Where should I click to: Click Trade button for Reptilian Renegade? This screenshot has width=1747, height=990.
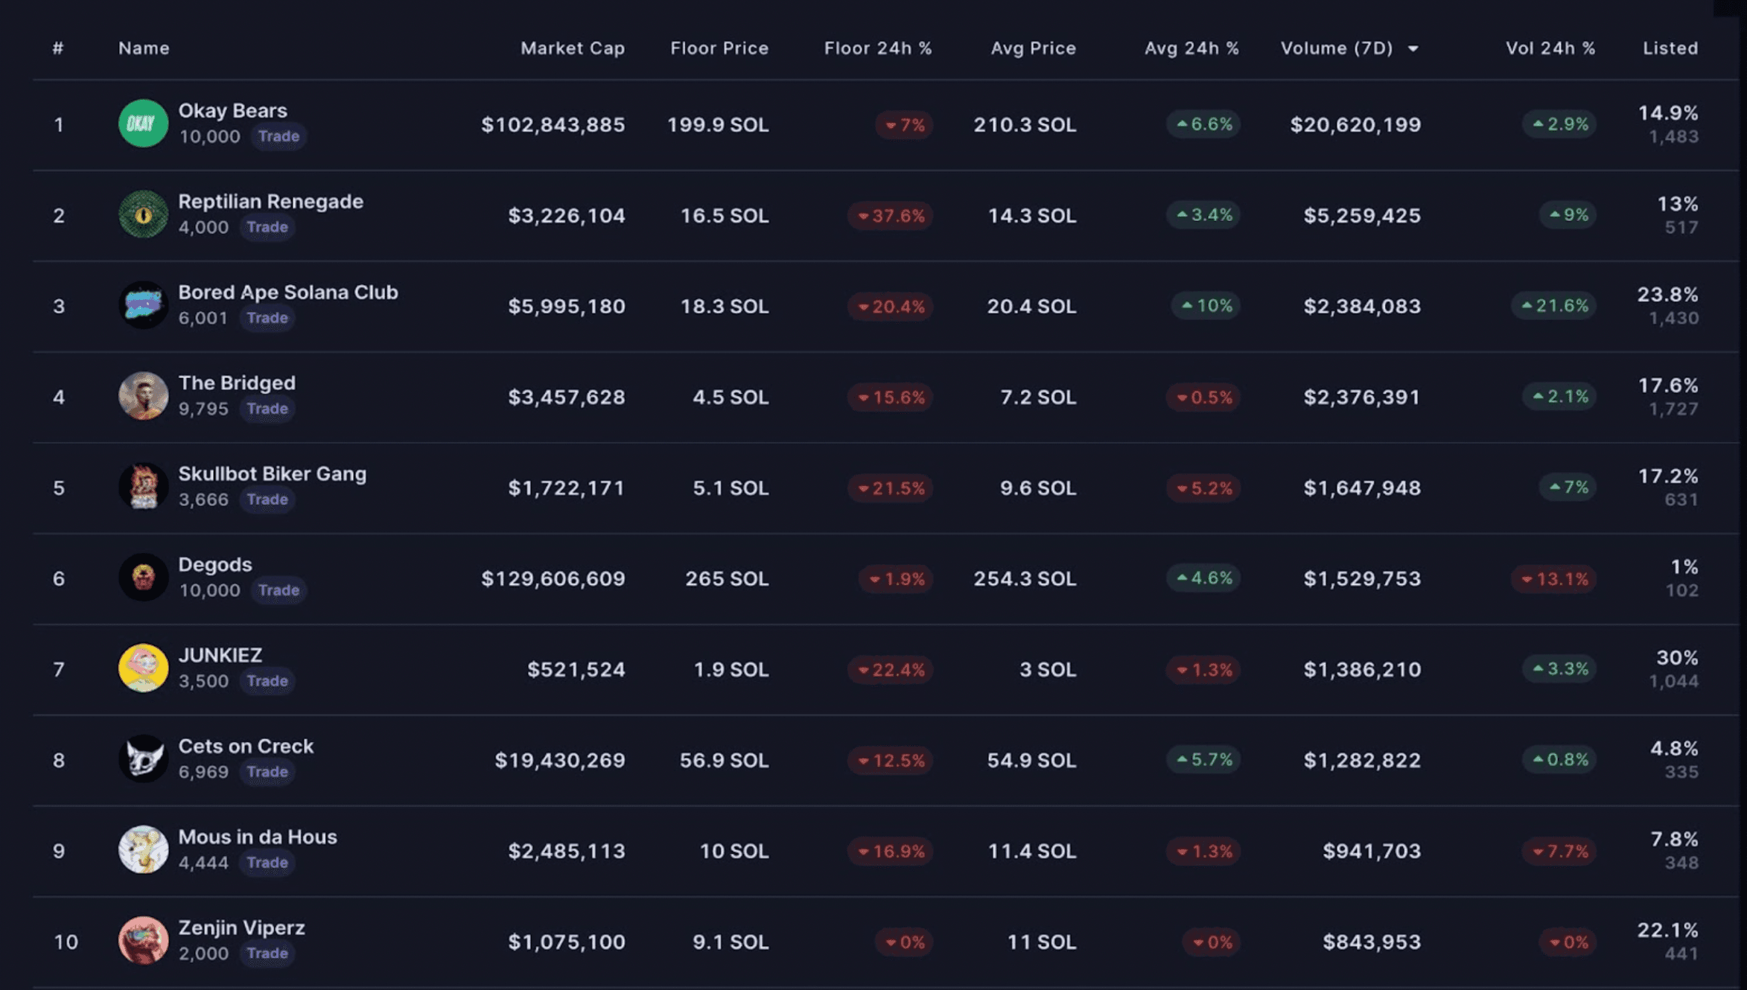point(267,227)
